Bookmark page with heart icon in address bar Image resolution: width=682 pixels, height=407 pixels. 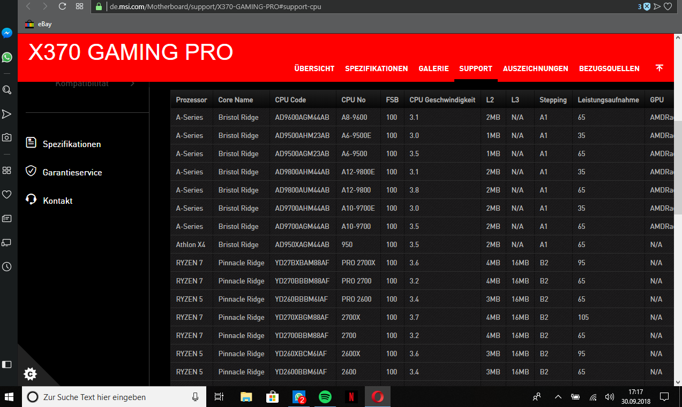668,6
